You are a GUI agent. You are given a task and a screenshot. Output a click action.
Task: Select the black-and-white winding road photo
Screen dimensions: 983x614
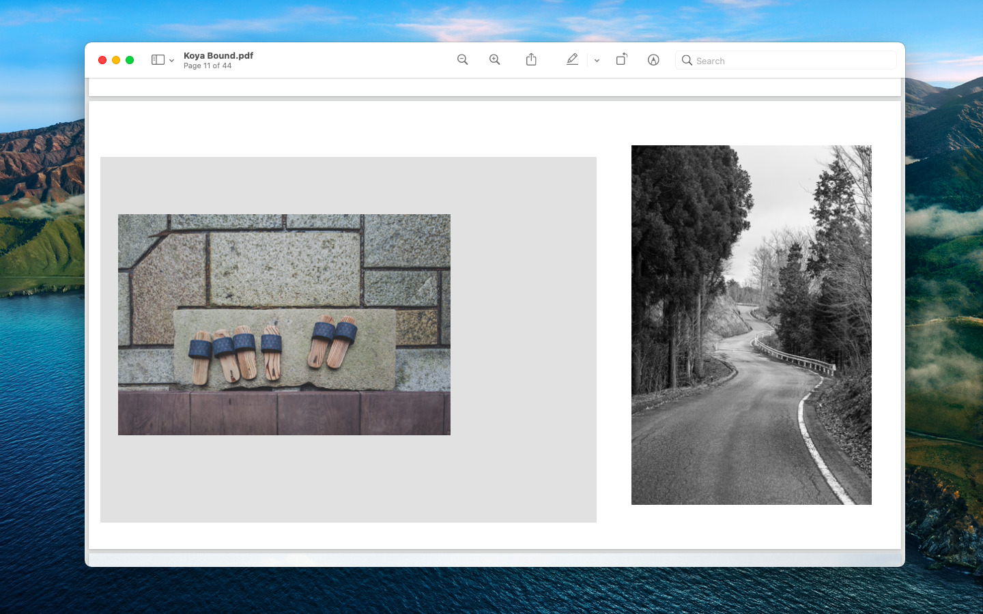click(751, 325)
